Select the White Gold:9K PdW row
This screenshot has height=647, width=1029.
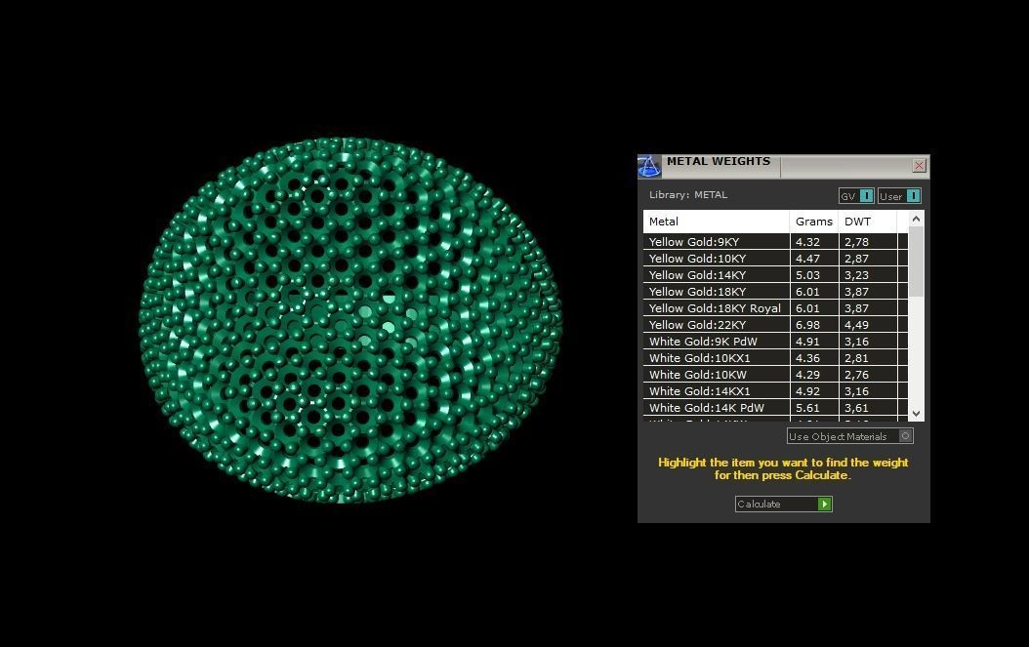pyautogui.click(x=775, y=342)
